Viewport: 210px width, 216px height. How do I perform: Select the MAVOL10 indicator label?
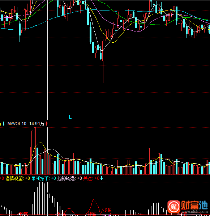point(17,124)
